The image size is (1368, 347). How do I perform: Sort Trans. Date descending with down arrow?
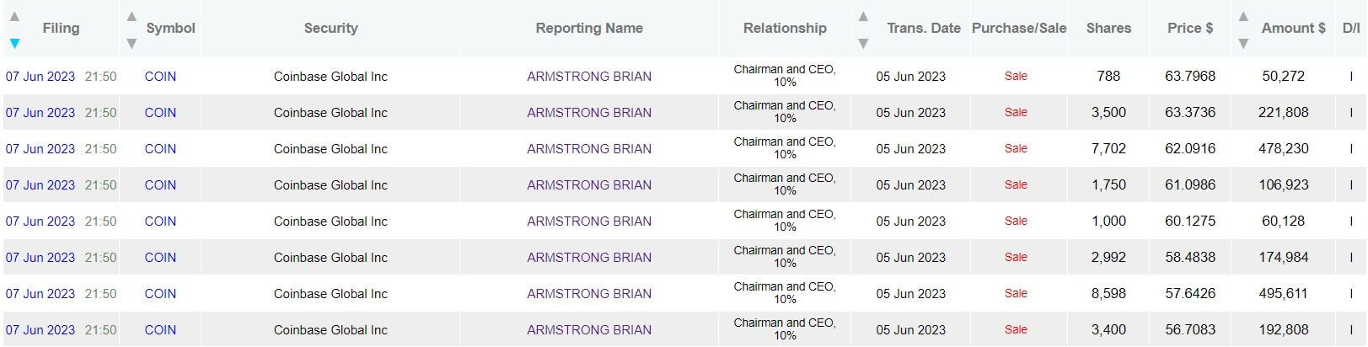863,43
